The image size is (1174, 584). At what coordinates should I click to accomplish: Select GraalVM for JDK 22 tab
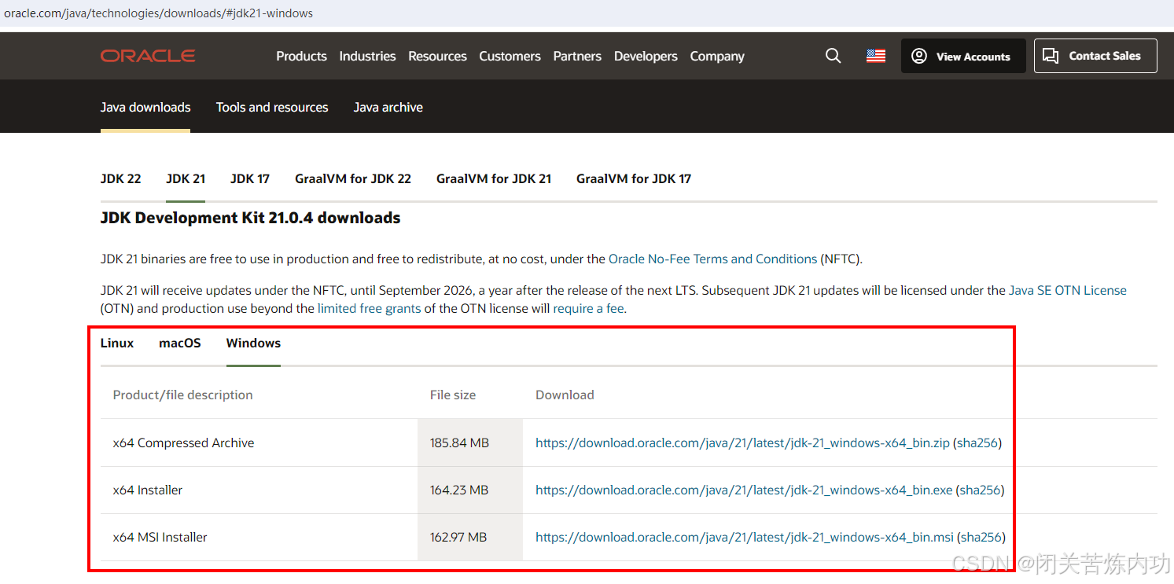click(353, 178)
